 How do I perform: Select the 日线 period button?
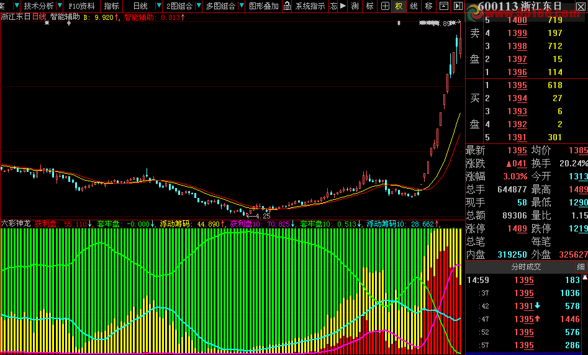(140, 6)
